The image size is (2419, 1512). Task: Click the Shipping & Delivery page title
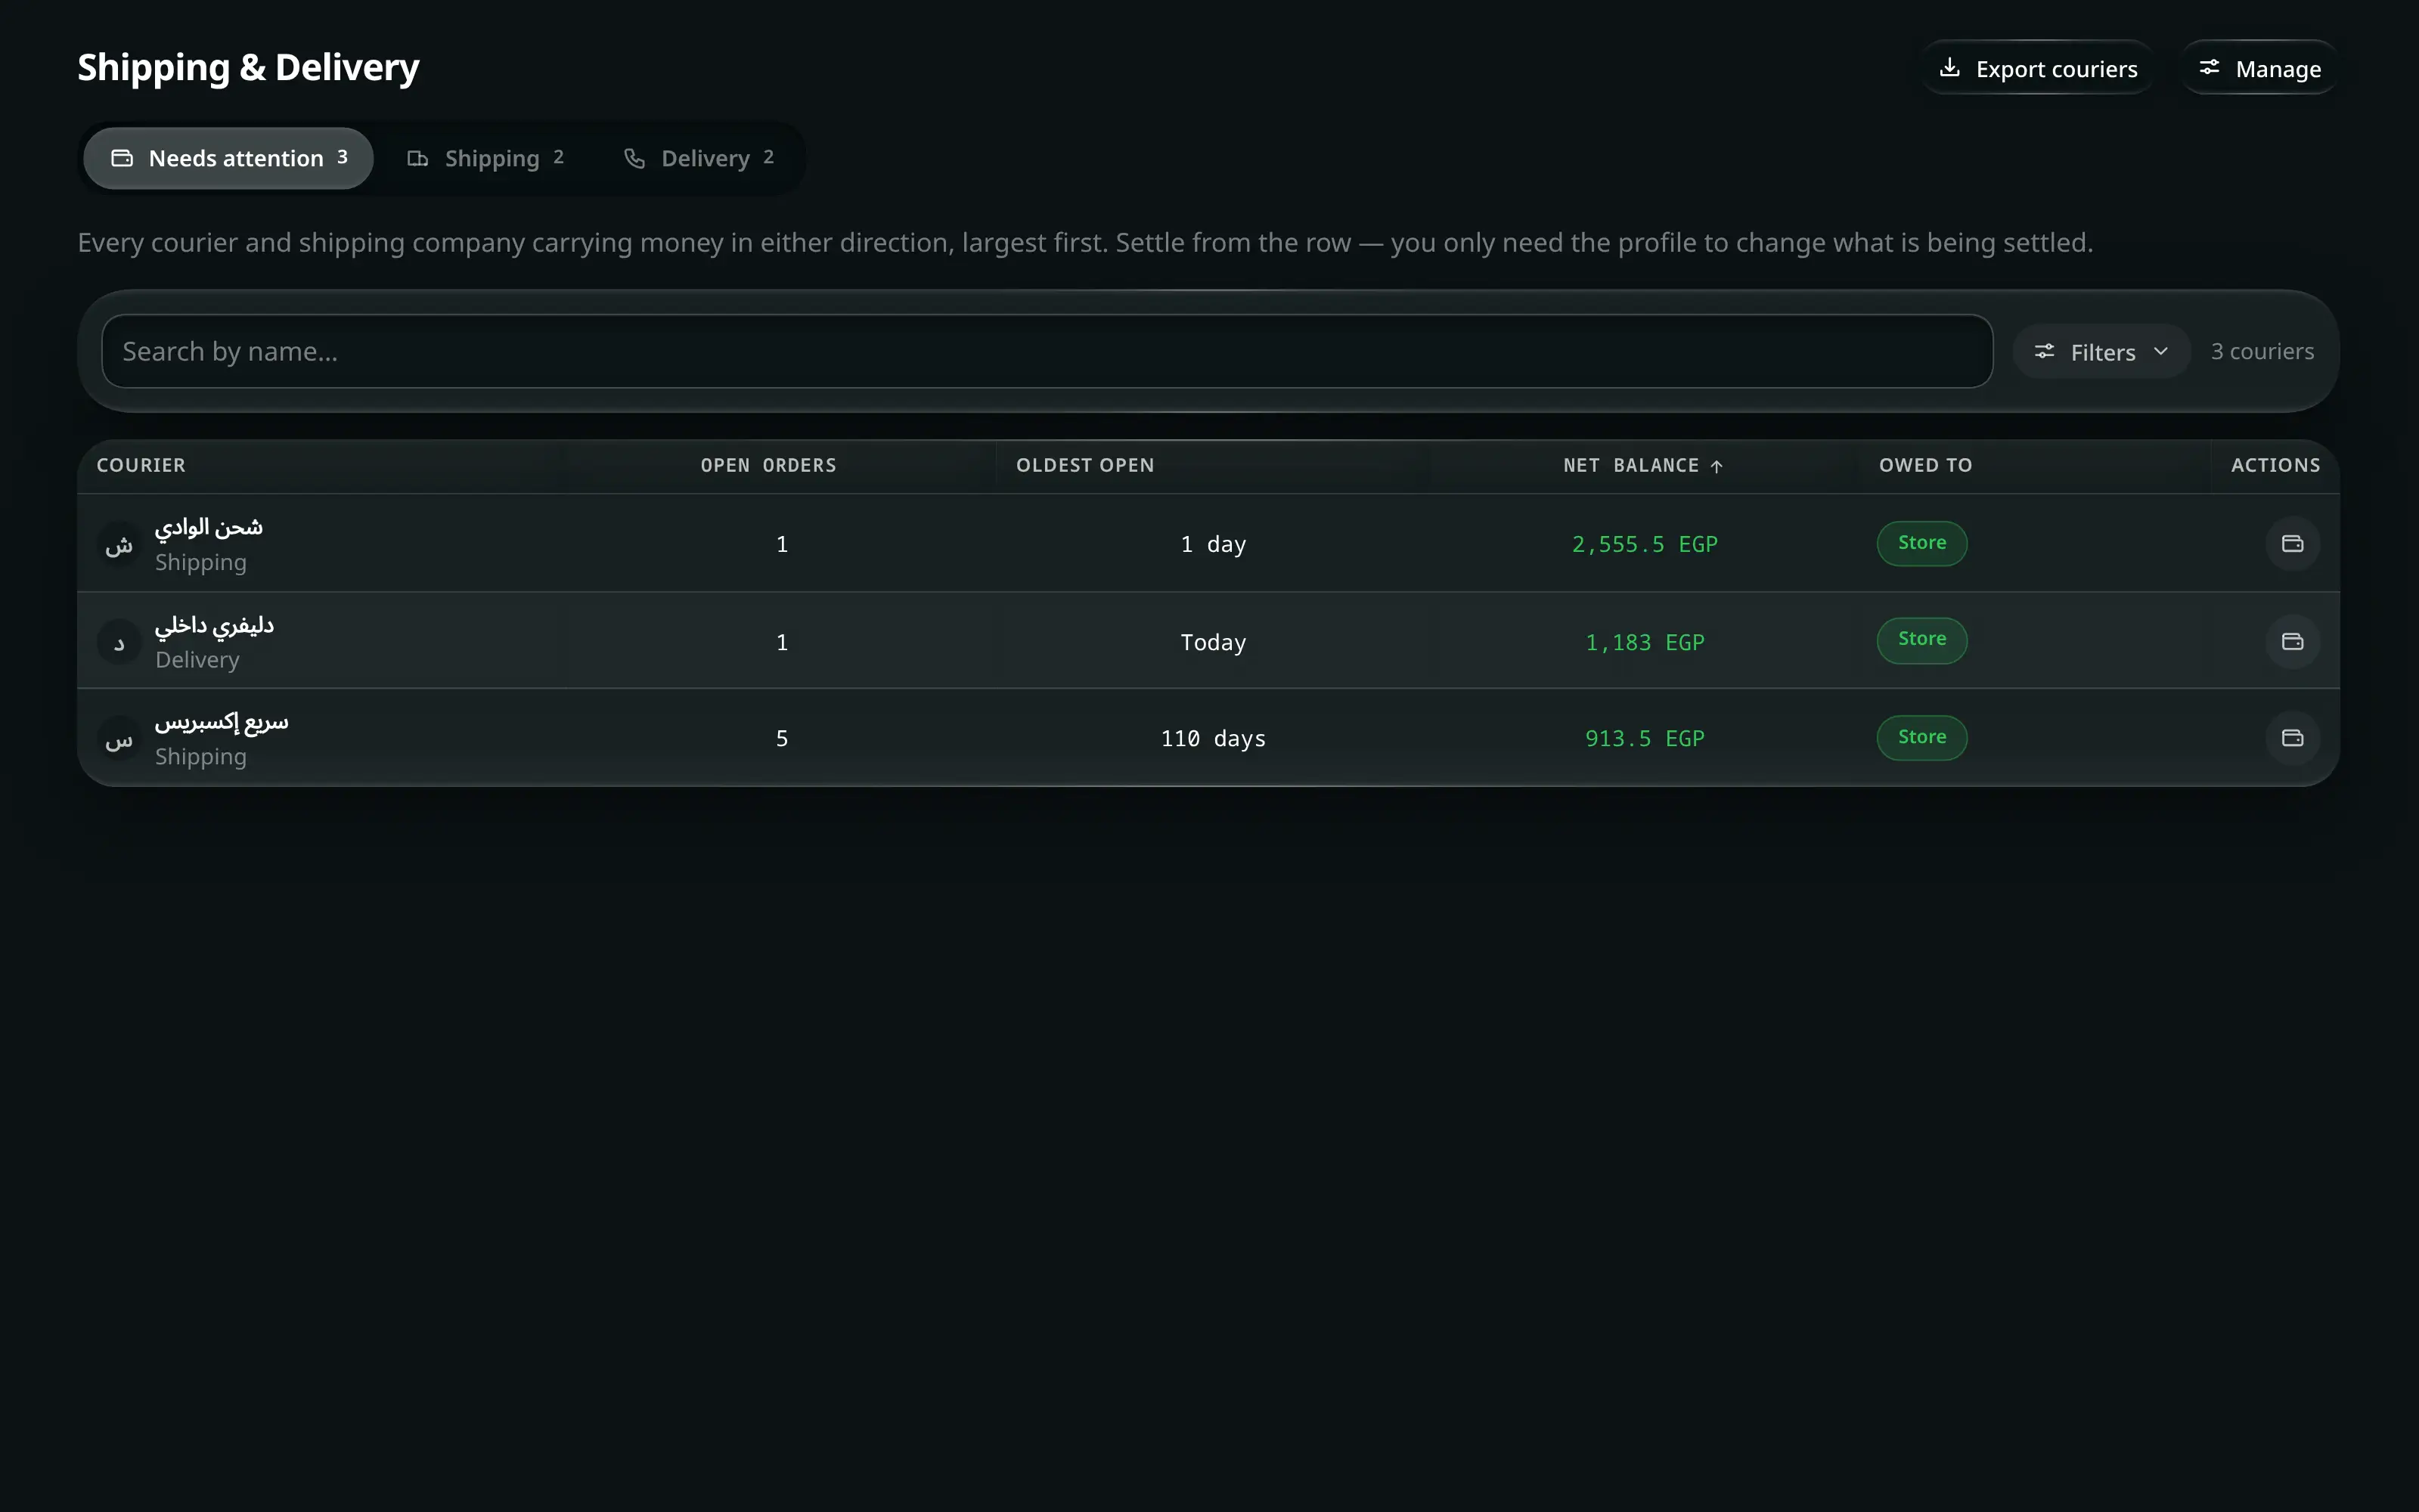pyautogui.click(x=248, y=67)
